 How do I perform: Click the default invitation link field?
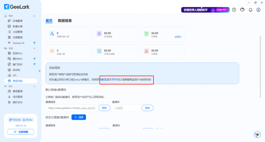tap(72, 108)
